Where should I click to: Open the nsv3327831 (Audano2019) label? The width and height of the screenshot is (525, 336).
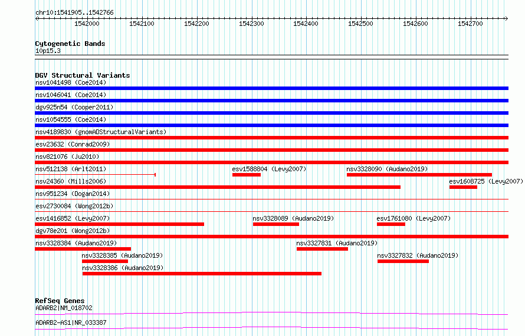337,243
